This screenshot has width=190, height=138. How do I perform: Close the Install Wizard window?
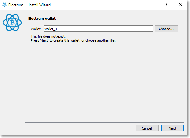click(181, 5)
